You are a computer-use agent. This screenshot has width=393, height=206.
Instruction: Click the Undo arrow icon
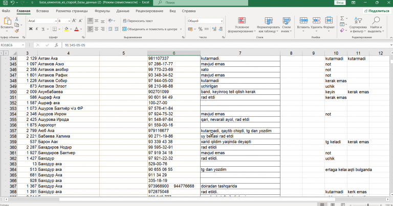[12, 3]
